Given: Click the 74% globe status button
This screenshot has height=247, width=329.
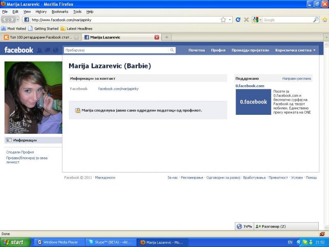Looking at the screenshot, I should [244, 226].
